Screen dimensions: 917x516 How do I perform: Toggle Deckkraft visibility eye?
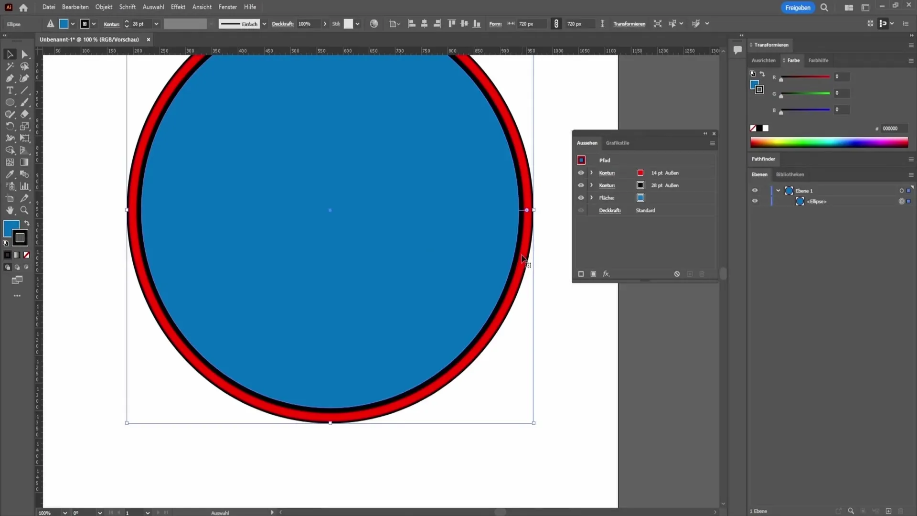point(581,210)
